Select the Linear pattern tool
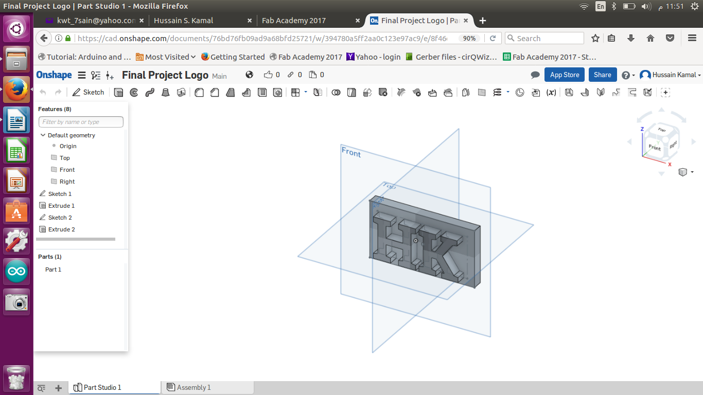 click(x=295, y=93)
